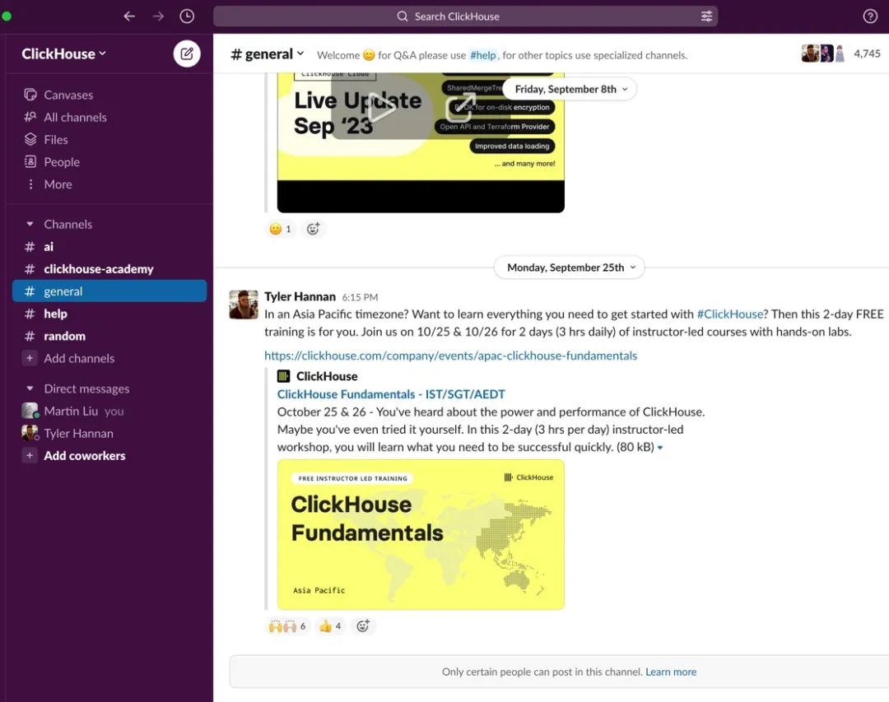Open Tyler Hannan's name in message
This screenshot has height=702, width=889.
coord(300,296)
